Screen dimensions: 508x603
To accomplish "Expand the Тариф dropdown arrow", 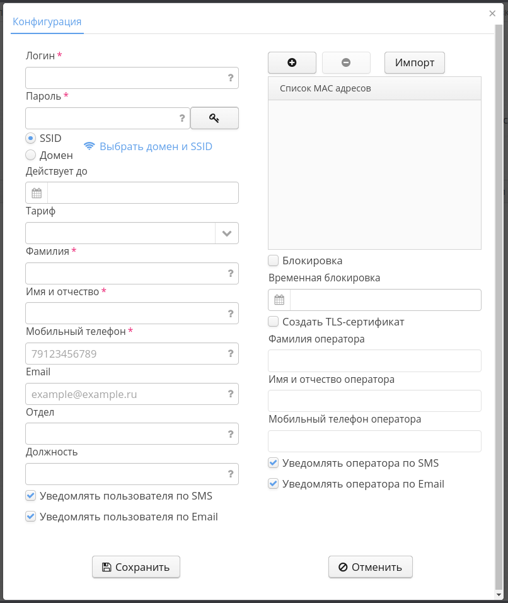I will 227,233.
